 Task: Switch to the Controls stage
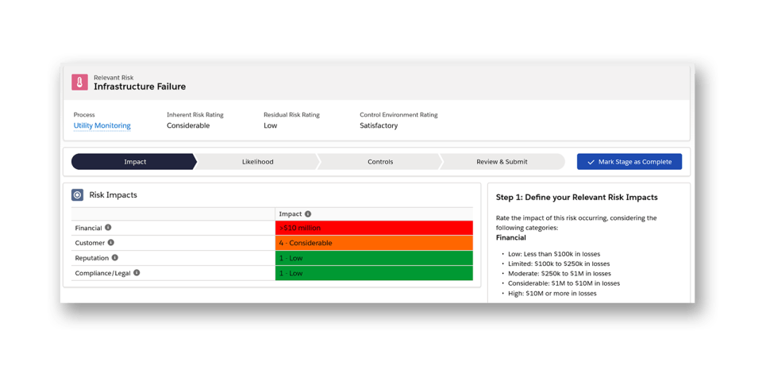pyautogui.click(x=380, y=162)
